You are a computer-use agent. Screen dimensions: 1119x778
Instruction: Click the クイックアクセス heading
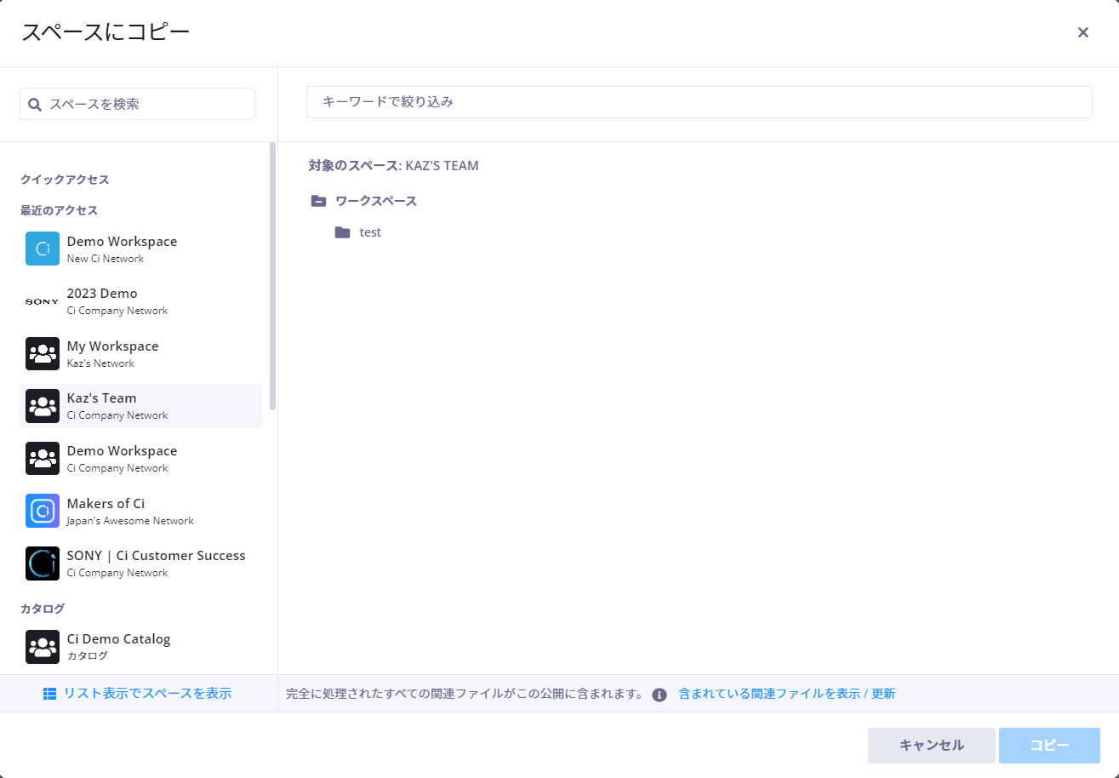point(65,180)
